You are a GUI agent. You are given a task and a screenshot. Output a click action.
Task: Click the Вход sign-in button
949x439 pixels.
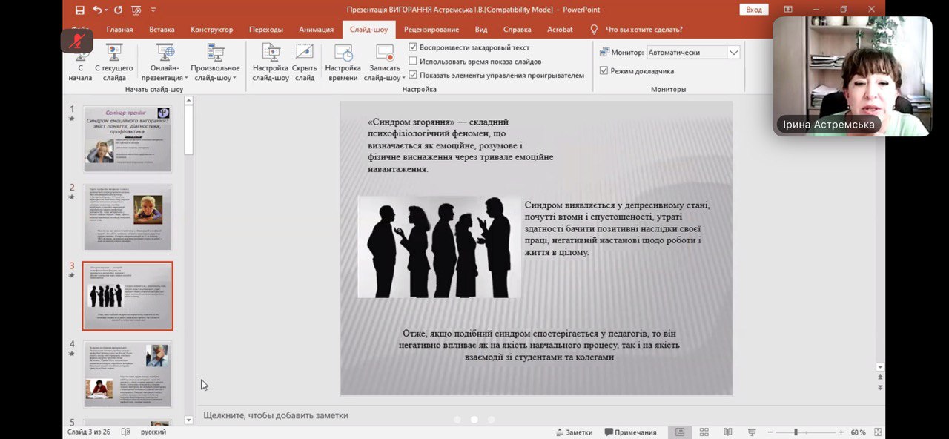tap(754, 10)
